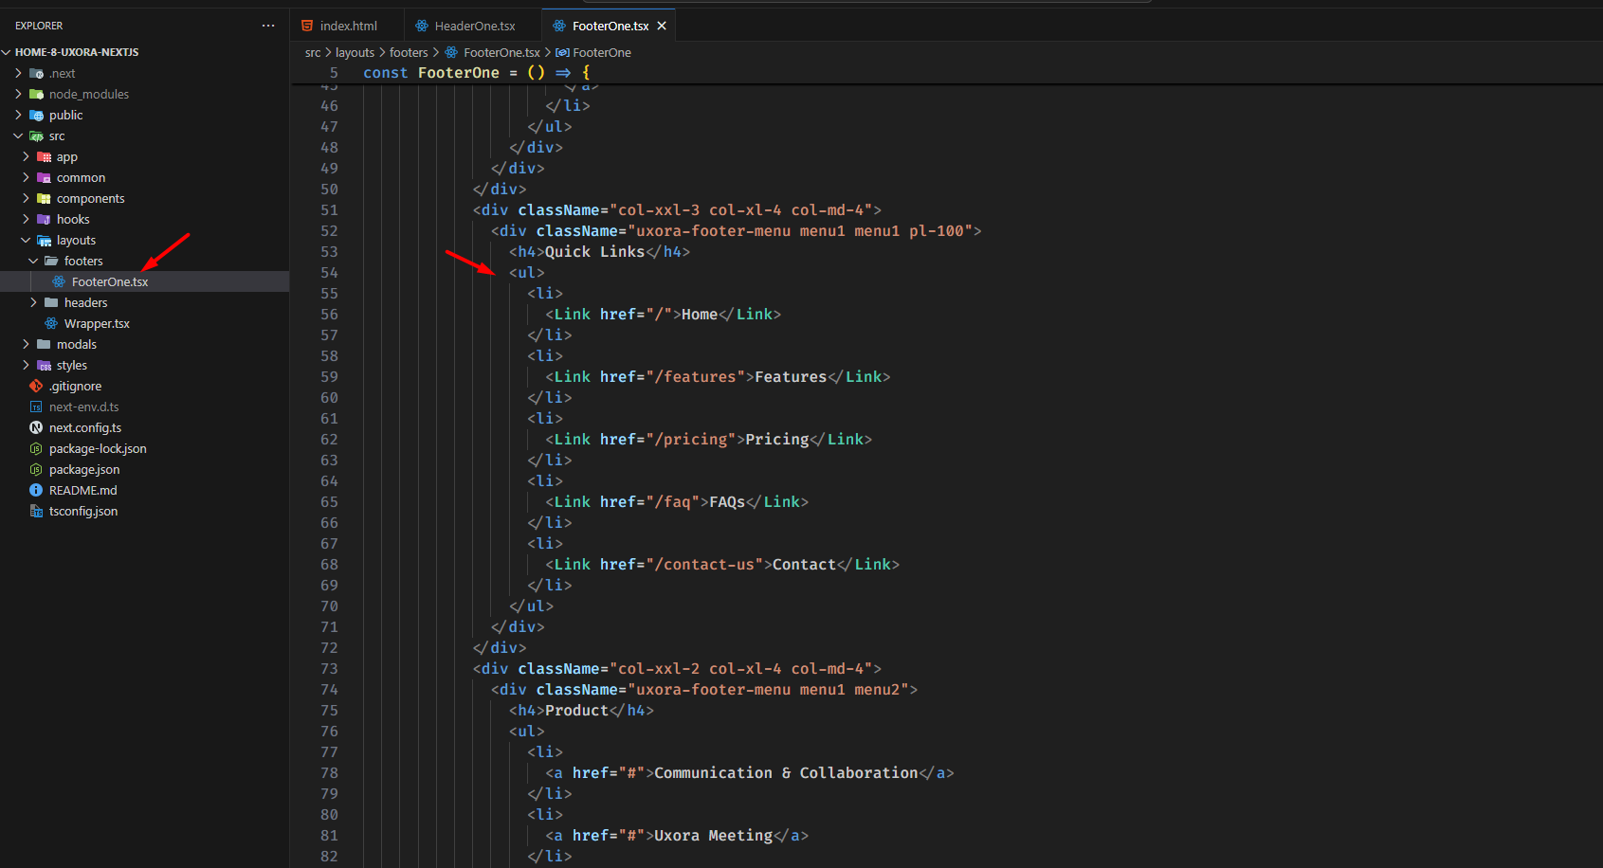Collapse the layouts folder chevron
This screenshot has width=1603, height=868.
tap(26, 240)
